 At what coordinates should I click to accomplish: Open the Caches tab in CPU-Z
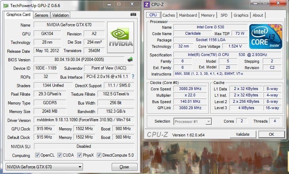[169, 15]
